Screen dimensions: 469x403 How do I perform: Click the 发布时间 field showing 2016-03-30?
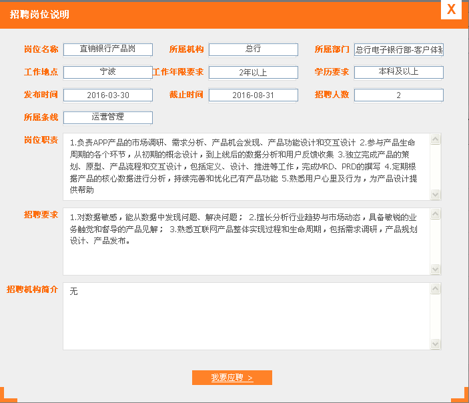[x=107, y=95]
